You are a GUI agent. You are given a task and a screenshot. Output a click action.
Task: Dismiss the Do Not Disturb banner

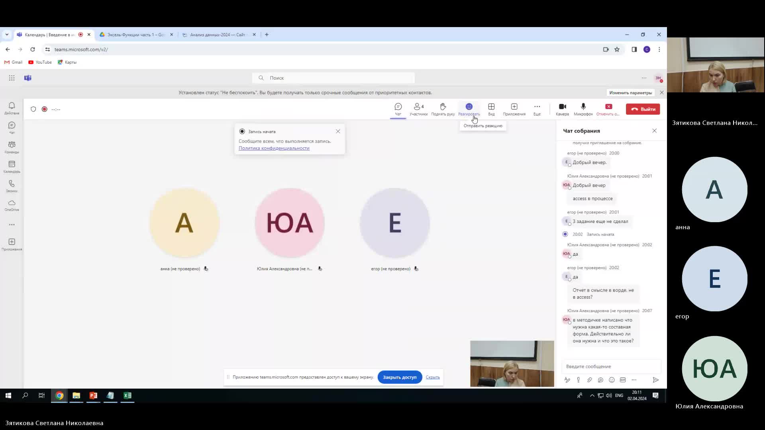click(661, 93)
